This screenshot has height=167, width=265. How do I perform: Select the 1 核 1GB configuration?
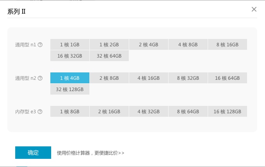[x=70, y=45]
